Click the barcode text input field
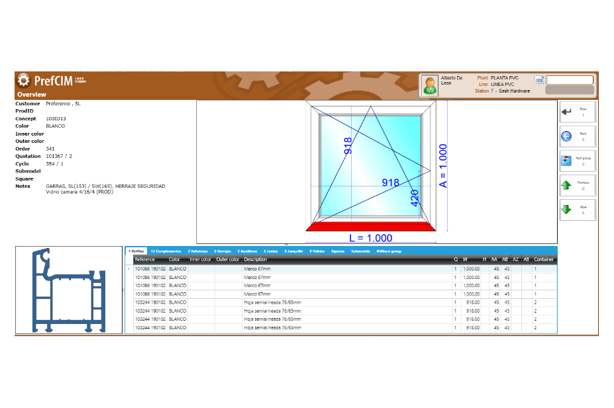614x408 pixels. [x=570, y=80]
